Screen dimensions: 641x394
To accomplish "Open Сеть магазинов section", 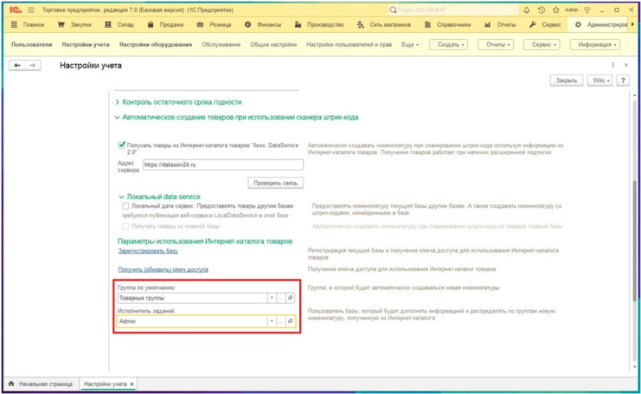I will 383,24.
